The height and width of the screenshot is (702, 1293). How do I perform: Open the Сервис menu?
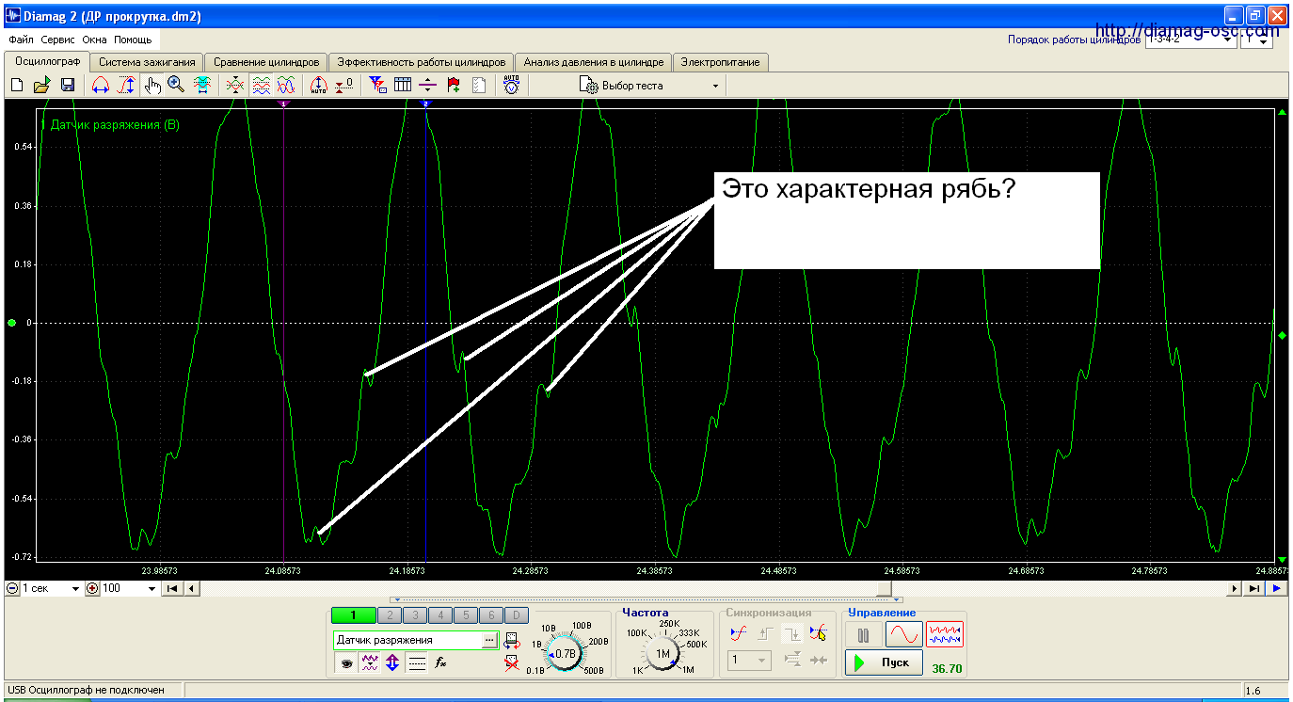(58, 40)
